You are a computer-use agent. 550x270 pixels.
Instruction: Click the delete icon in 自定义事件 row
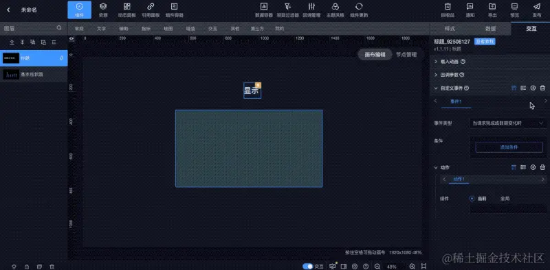pyautogui.click(x=542, y=88)
